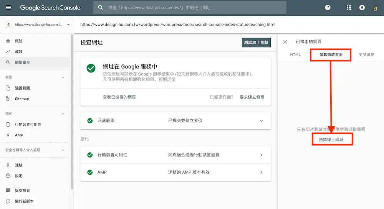Click the links network icon beside 連結
This screenshot has height=209, width=384.
coord(8,165)
